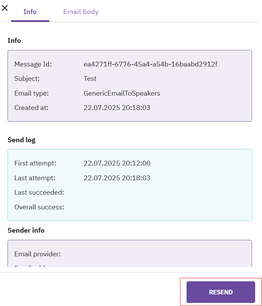Click the Last succeeded label
262x306 pixels.
39,192
